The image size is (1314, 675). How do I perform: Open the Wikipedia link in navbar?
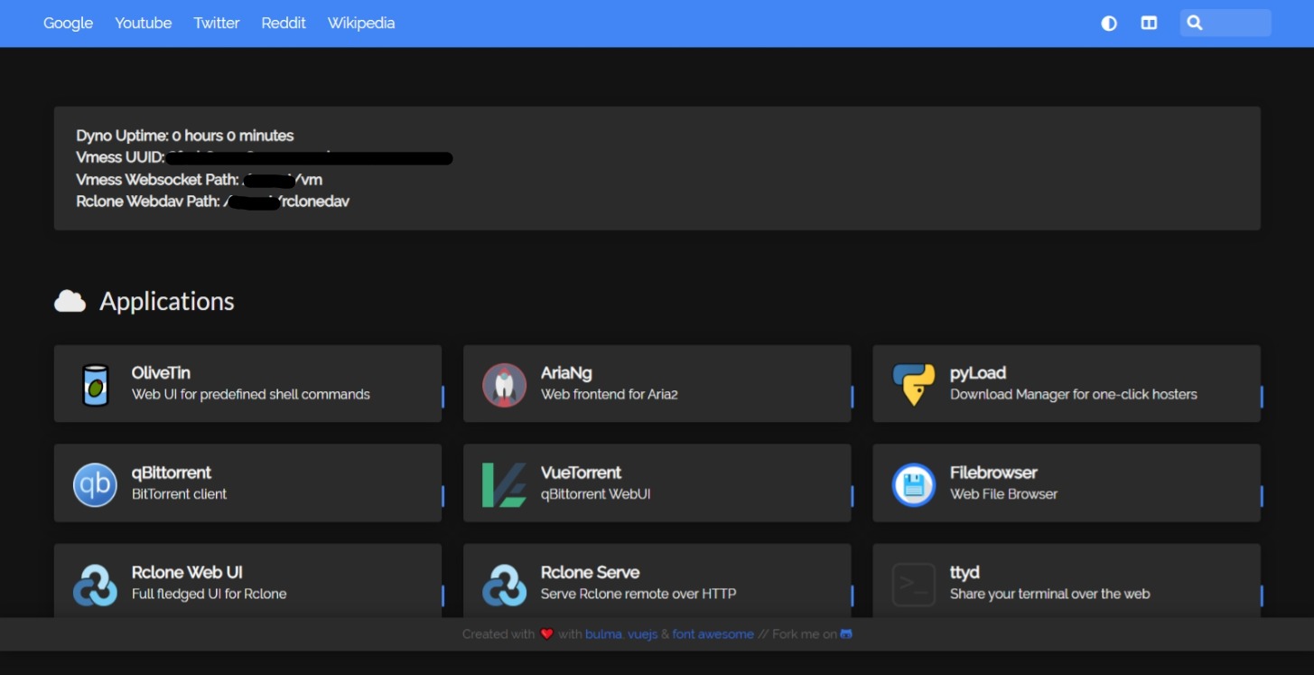coord(361,23)
